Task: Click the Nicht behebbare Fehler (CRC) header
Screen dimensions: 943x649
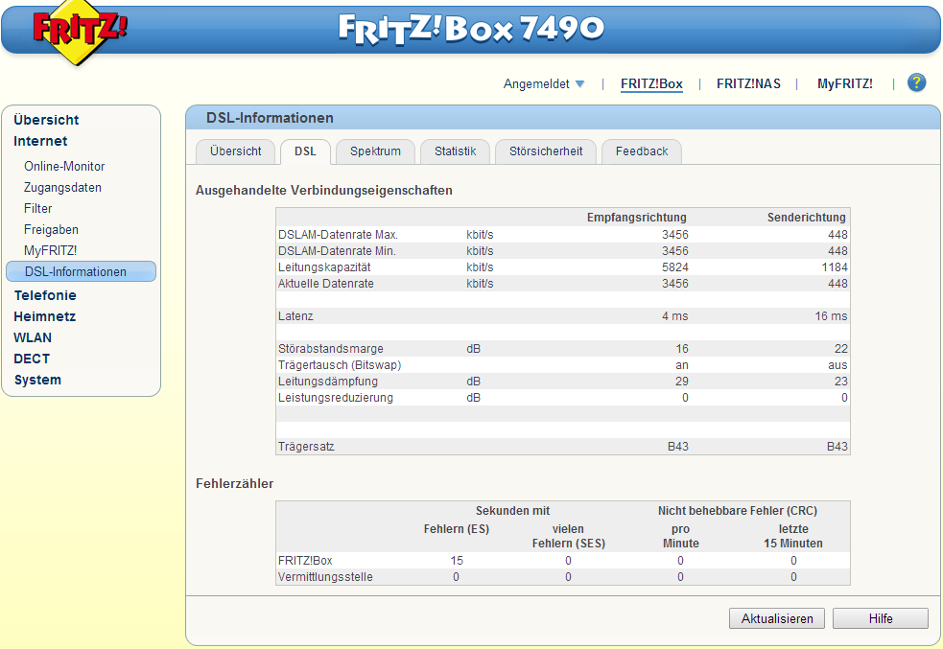Action: (738, 511)
